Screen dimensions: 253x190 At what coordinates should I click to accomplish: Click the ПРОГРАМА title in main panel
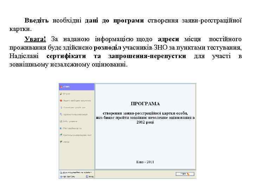click(x=145, y=104)
